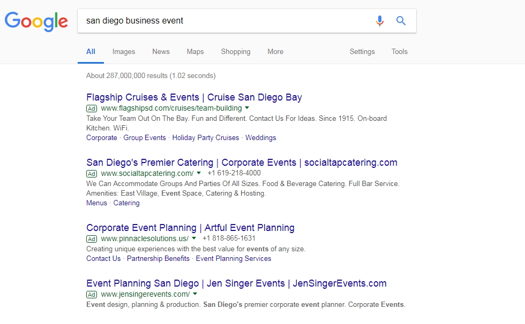Click the Ad badge beside jensingerevents.com URL
The height and width of the screenshot is (324, 525).
(92, 295)
